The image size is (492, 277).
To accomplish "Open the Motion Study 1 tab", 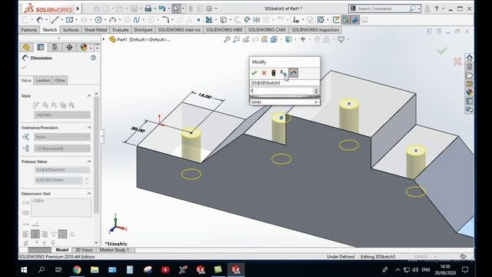I will (115, 250).
